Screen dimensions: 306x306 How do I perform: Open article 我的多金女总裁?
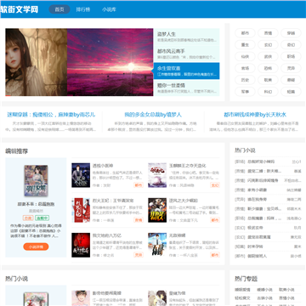153,115
